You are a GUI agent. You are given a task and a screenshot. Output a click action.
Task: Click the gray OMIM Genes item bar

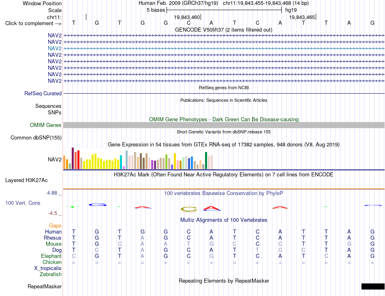[x=224, y=125]
